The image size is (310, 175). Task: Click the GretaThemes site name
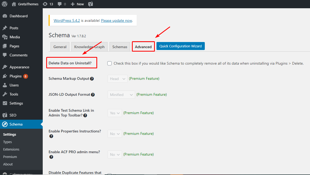pyautogui.click(x=28, y=4)
